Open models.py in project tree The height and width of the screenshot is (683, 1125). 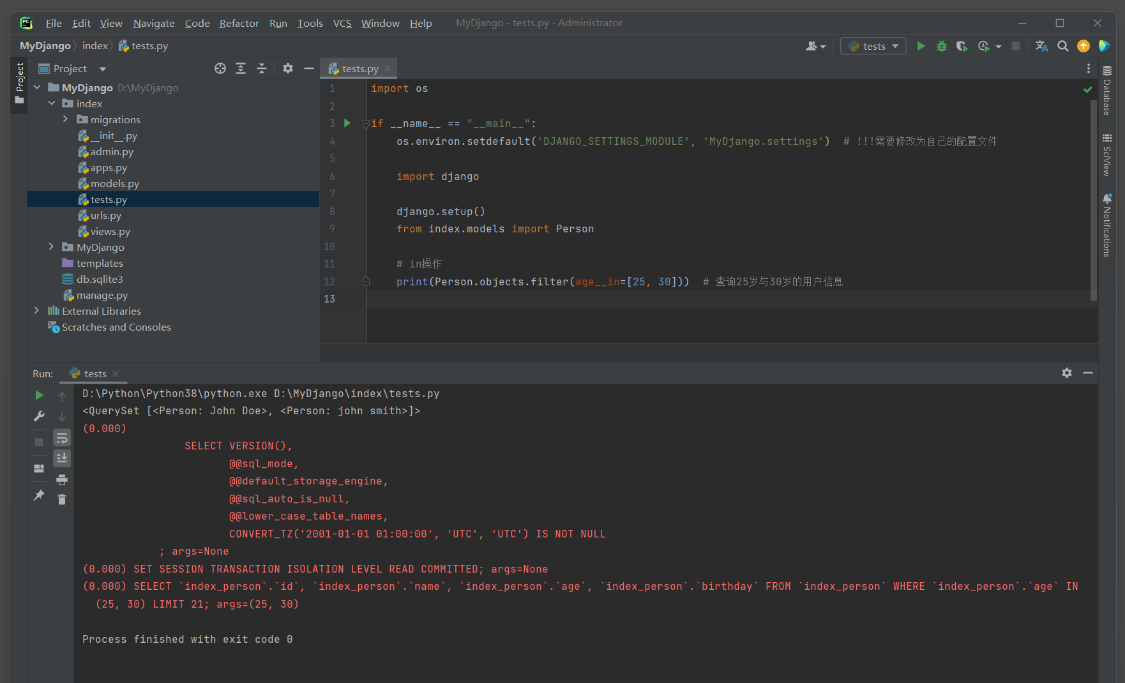pyautogui.click(x=115, y=183)
